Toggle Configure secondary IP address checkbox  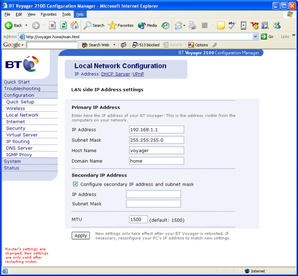pyautogui.click(x=75, y=184)
